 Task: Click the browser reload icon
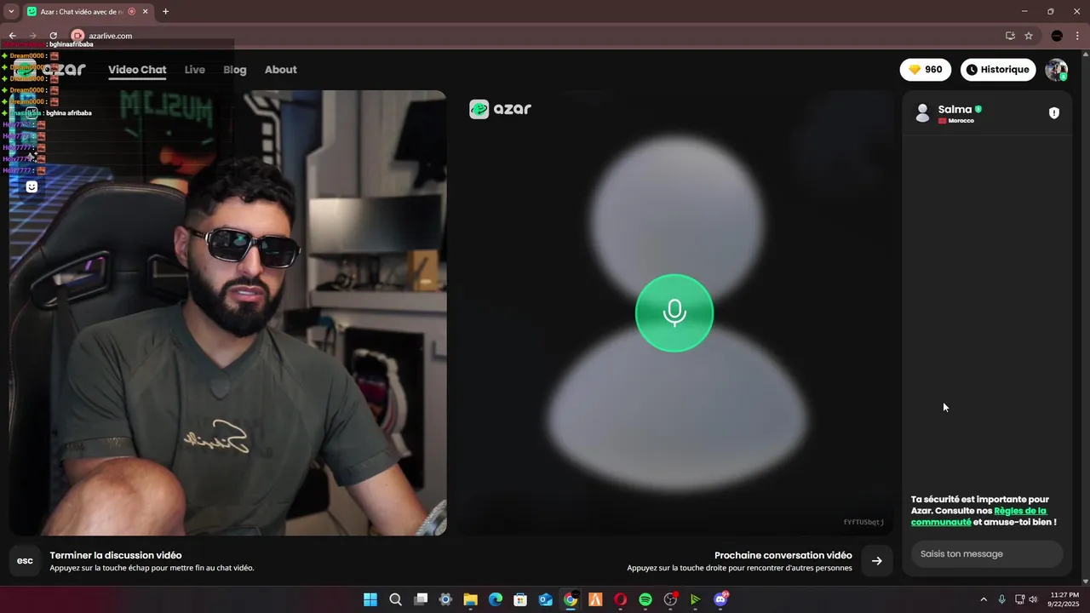pos(53,36)
